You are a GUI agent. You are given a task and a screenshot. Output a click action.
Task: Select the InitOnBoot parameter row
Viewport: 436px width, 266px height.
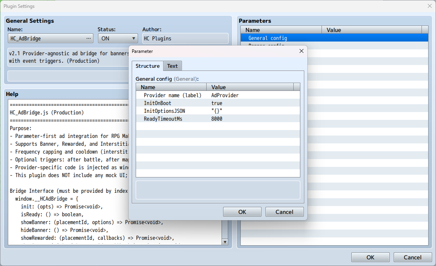(218, 103)
